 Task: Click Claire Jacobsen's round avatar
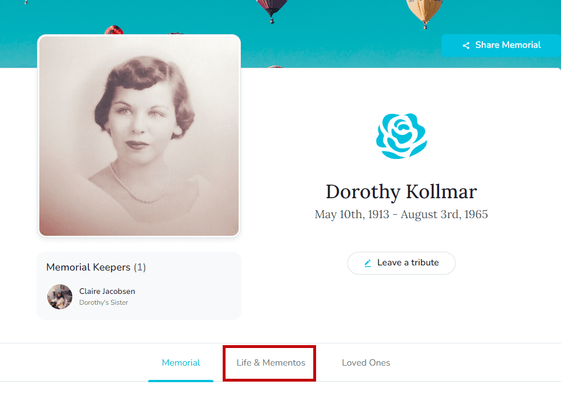(60, 297)
